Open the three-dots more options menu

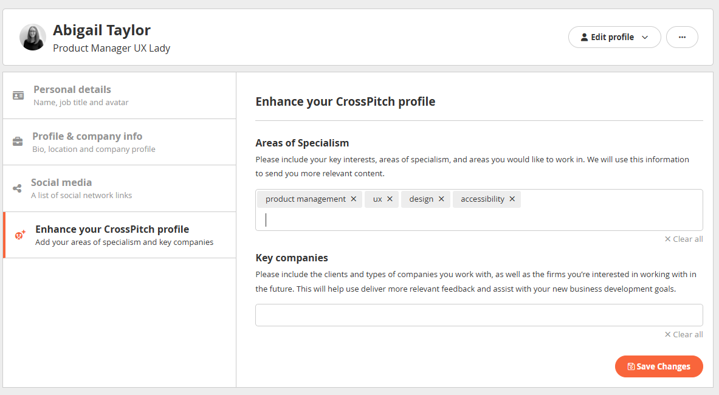[x=682, y=37]
